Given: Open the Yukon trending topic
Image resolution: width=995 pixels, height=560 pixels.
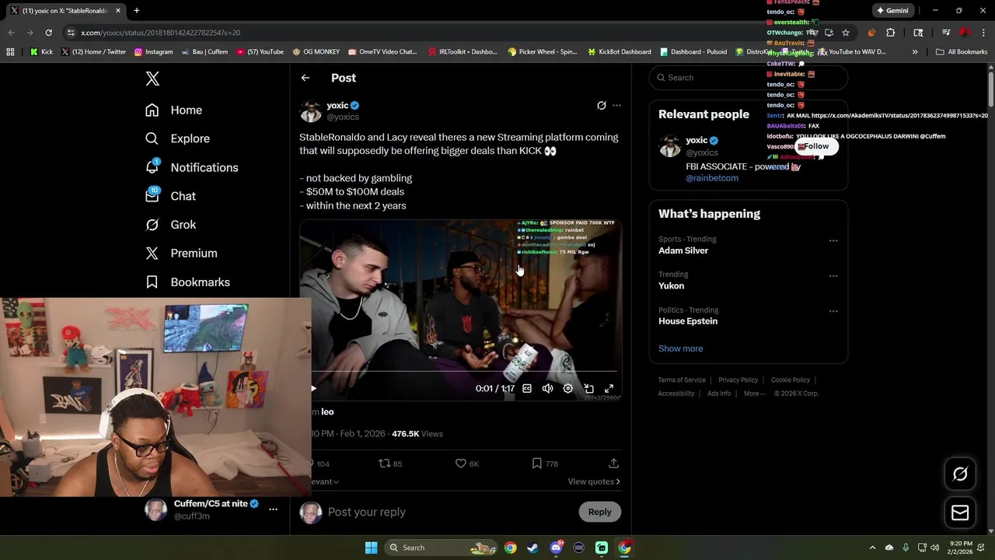Looking at the screenshot, I should pyautogui.click(x=672, y=285).
